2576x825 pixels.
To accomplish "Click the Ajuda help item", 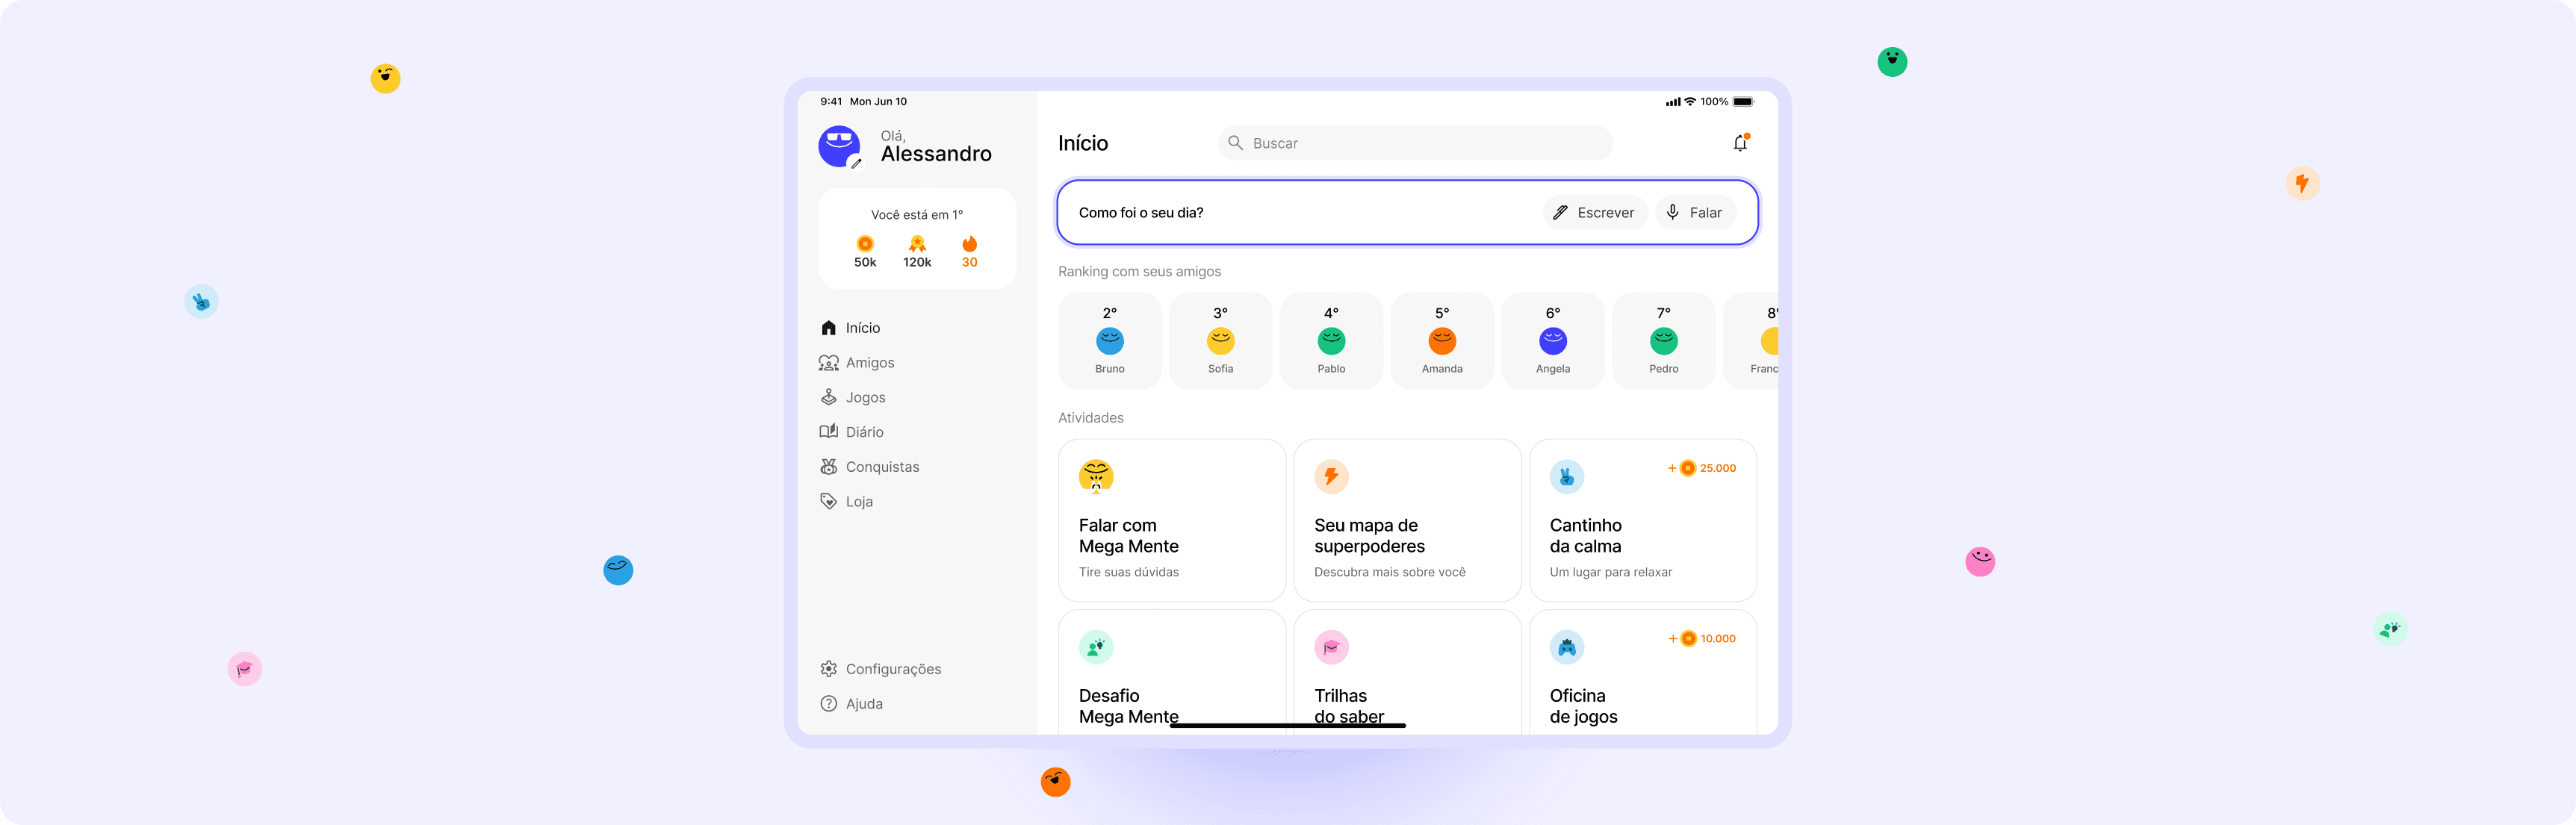I will click(x=863, y=704).
